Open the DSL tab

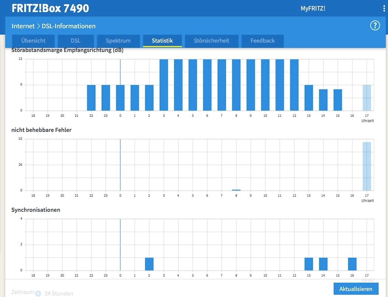click(76, 41)
